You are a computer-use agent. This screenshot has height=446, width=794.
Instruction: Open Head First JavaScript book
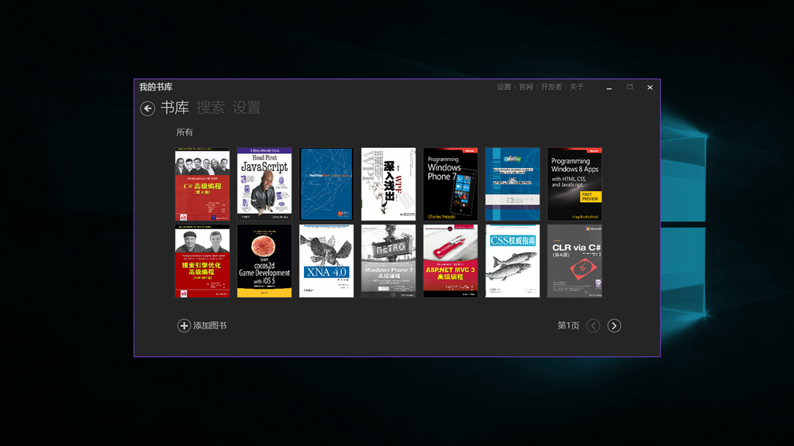tap(264, 184)
